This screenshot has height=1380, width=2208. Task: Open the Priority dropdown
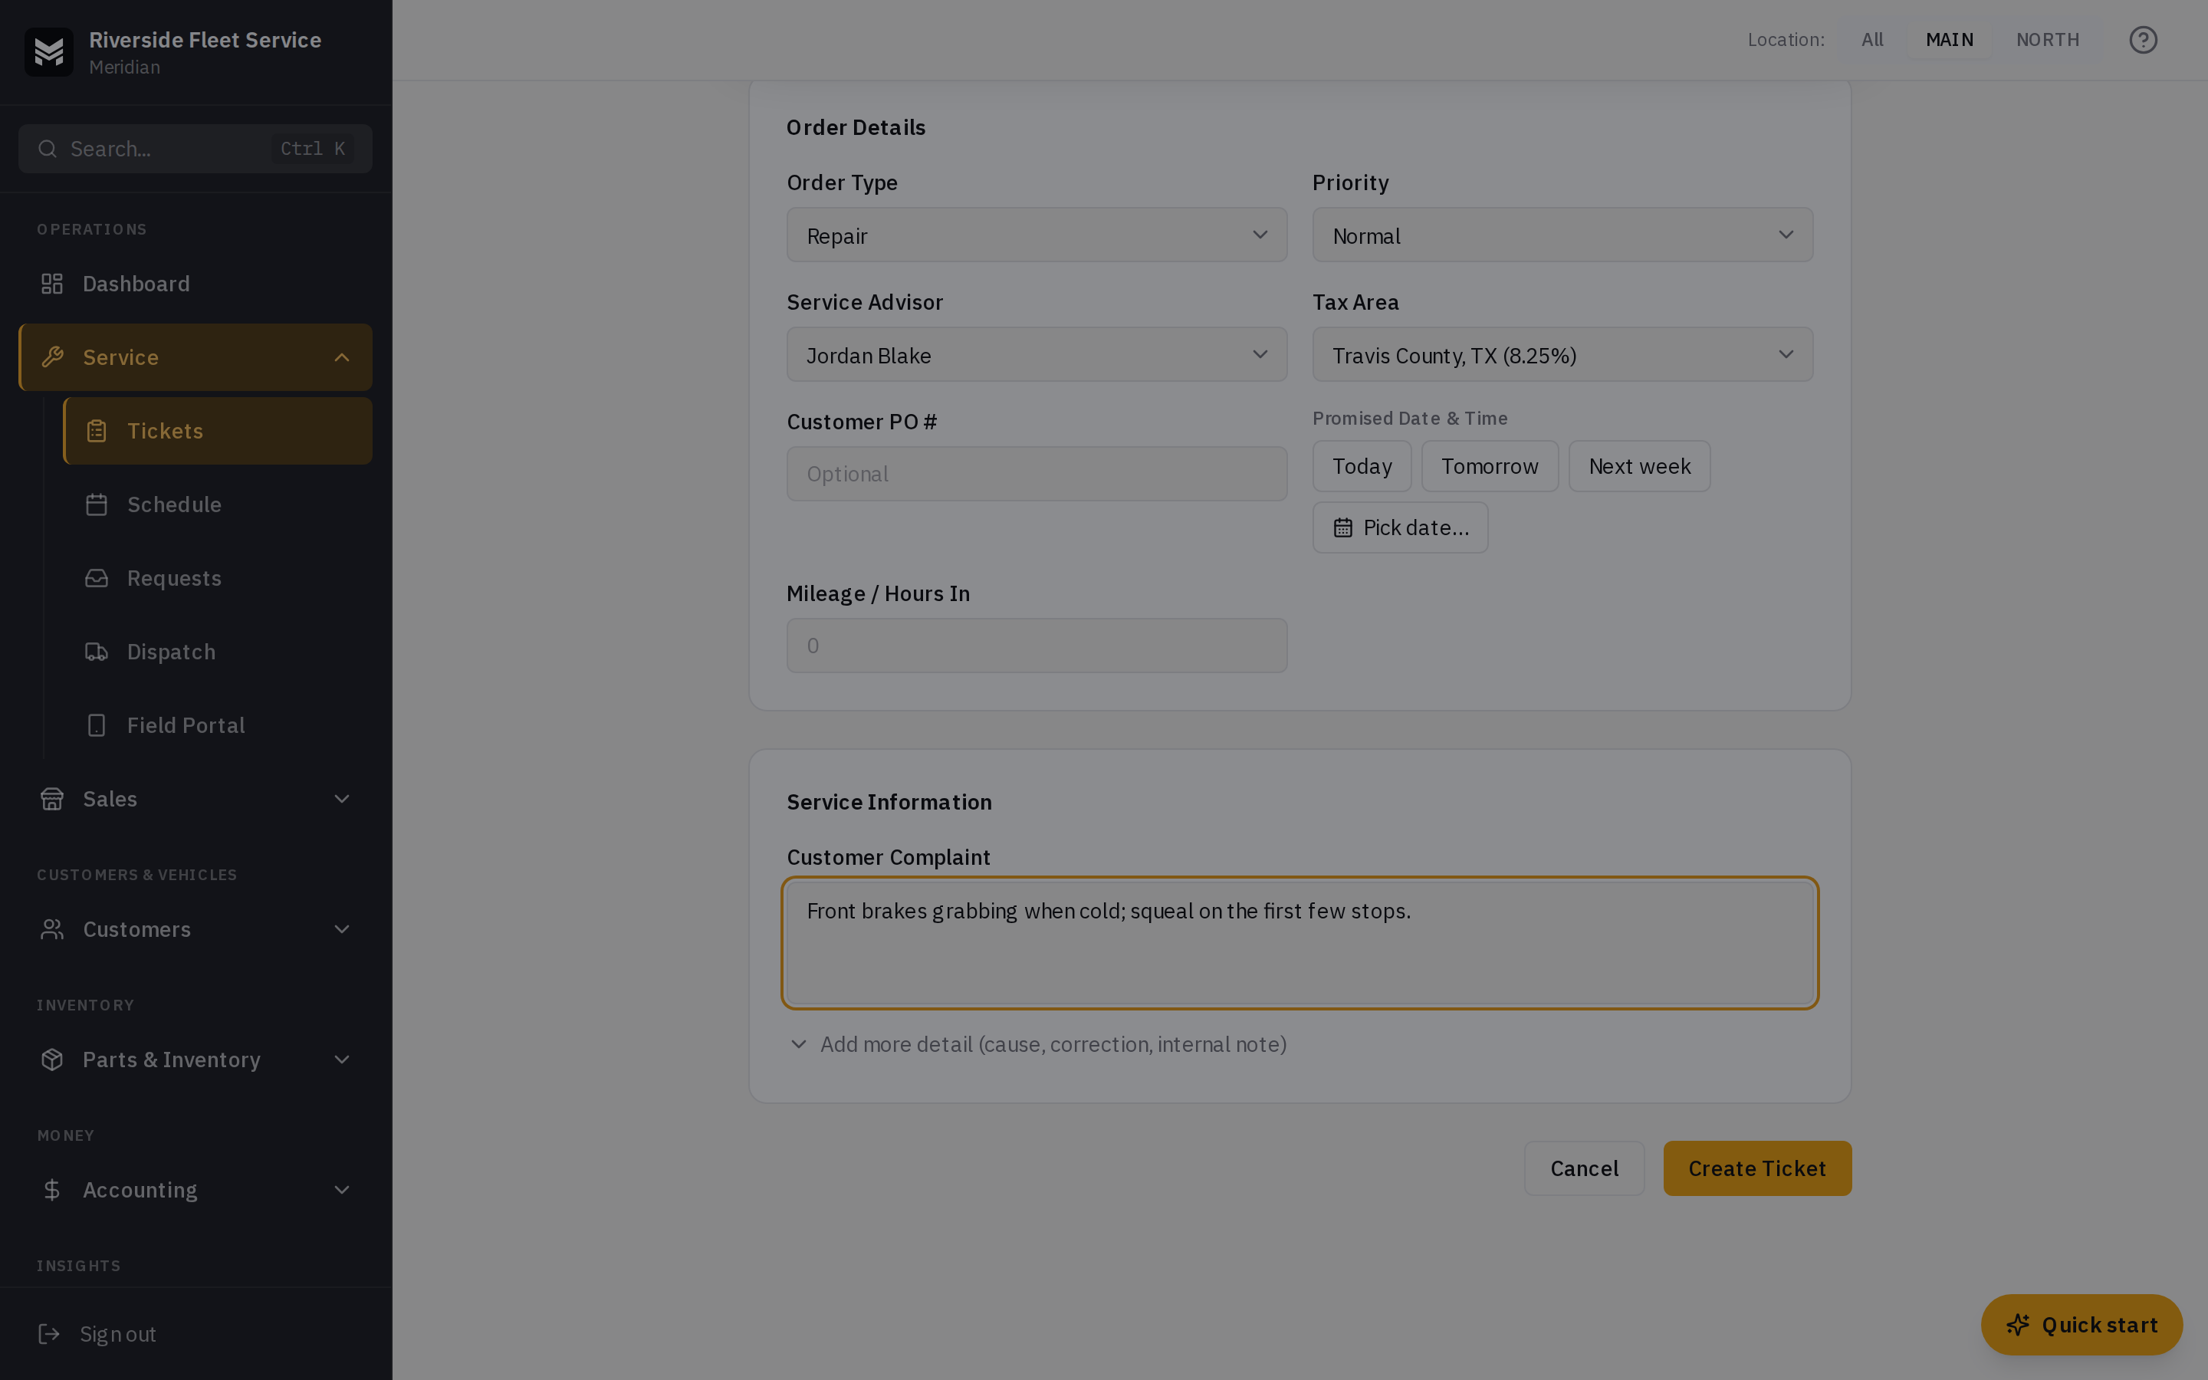click(x=1562, y=235)
